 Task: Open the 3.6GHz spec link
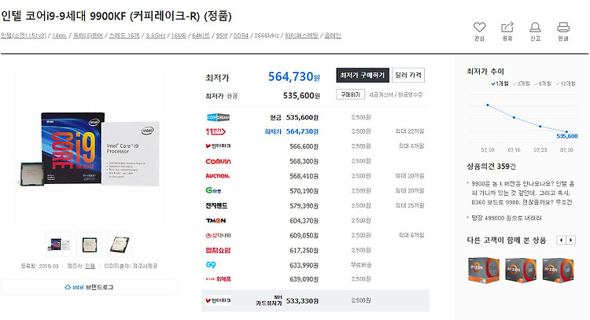156,35
